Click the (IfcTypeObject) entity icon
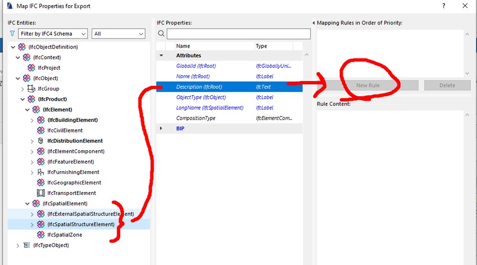The height and width of the screenshot is (265, 477). (27, 245)
